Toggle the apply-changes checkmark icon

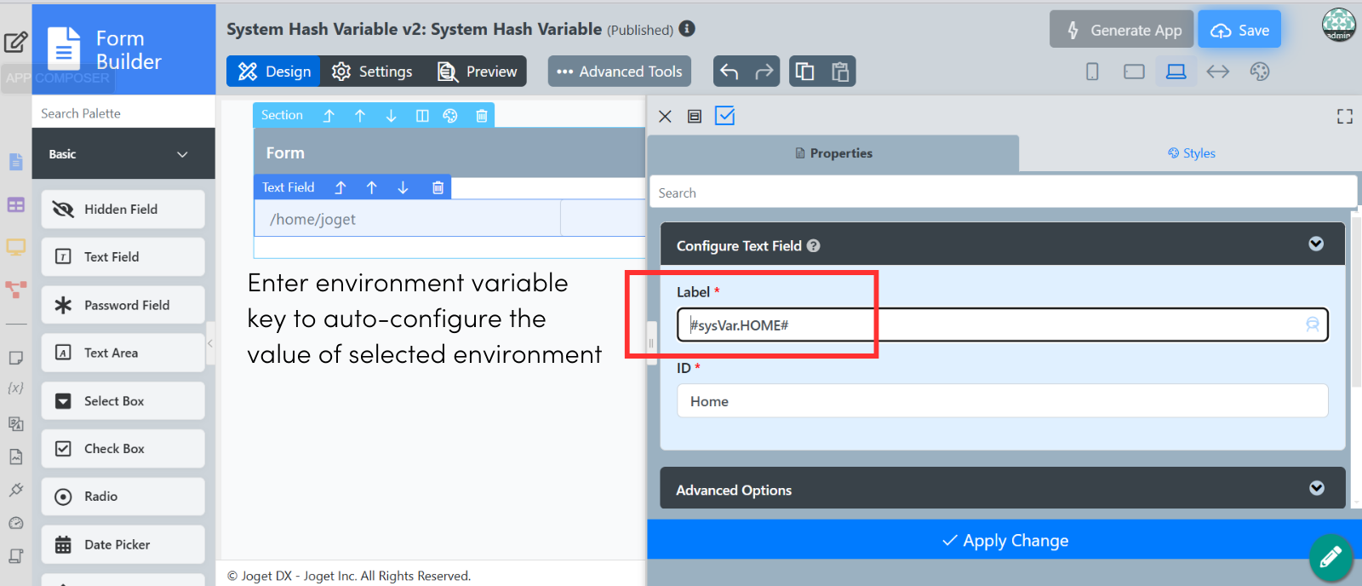(724, 116)
